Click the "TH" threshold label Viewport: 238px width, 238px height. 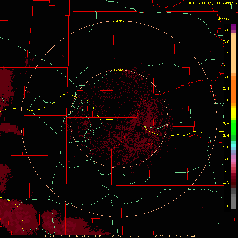point(227,206)
